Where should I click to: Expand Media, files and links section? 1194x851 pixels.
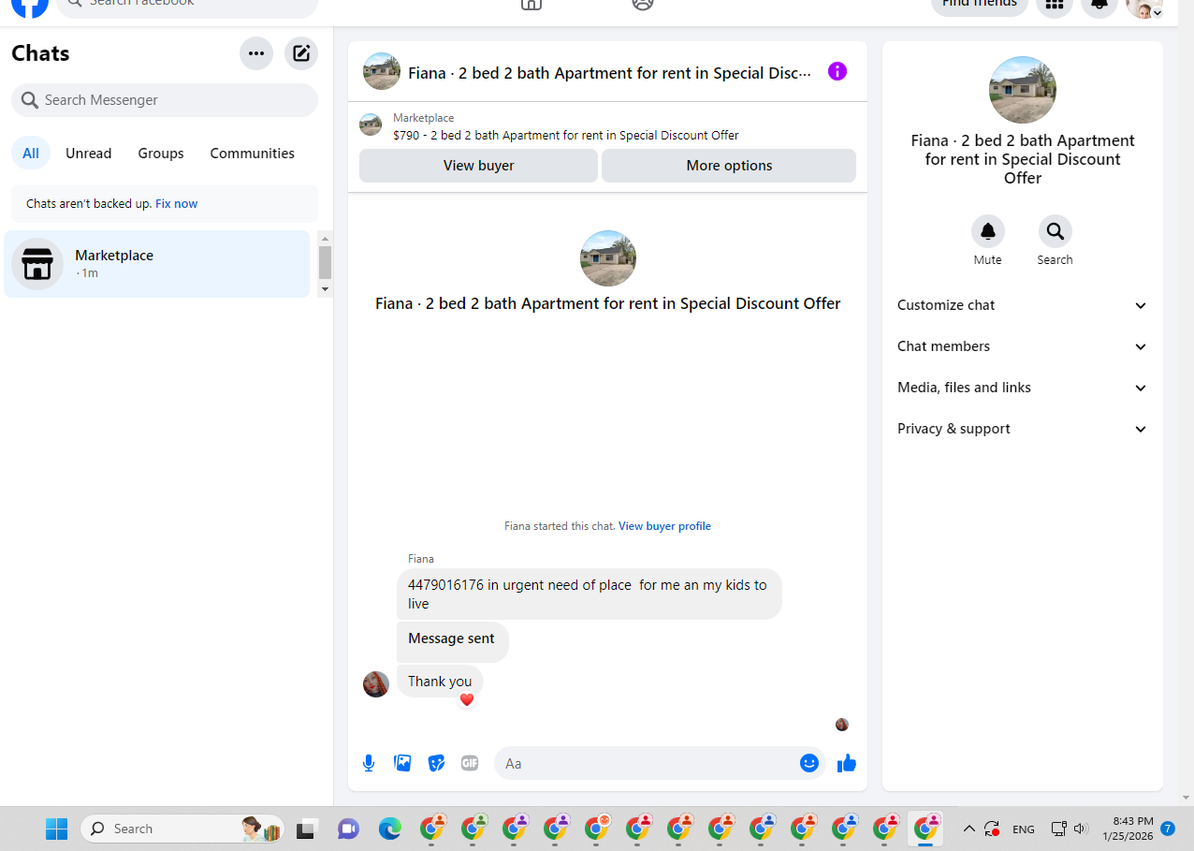pyautogui.click(x=1023, y=388)
